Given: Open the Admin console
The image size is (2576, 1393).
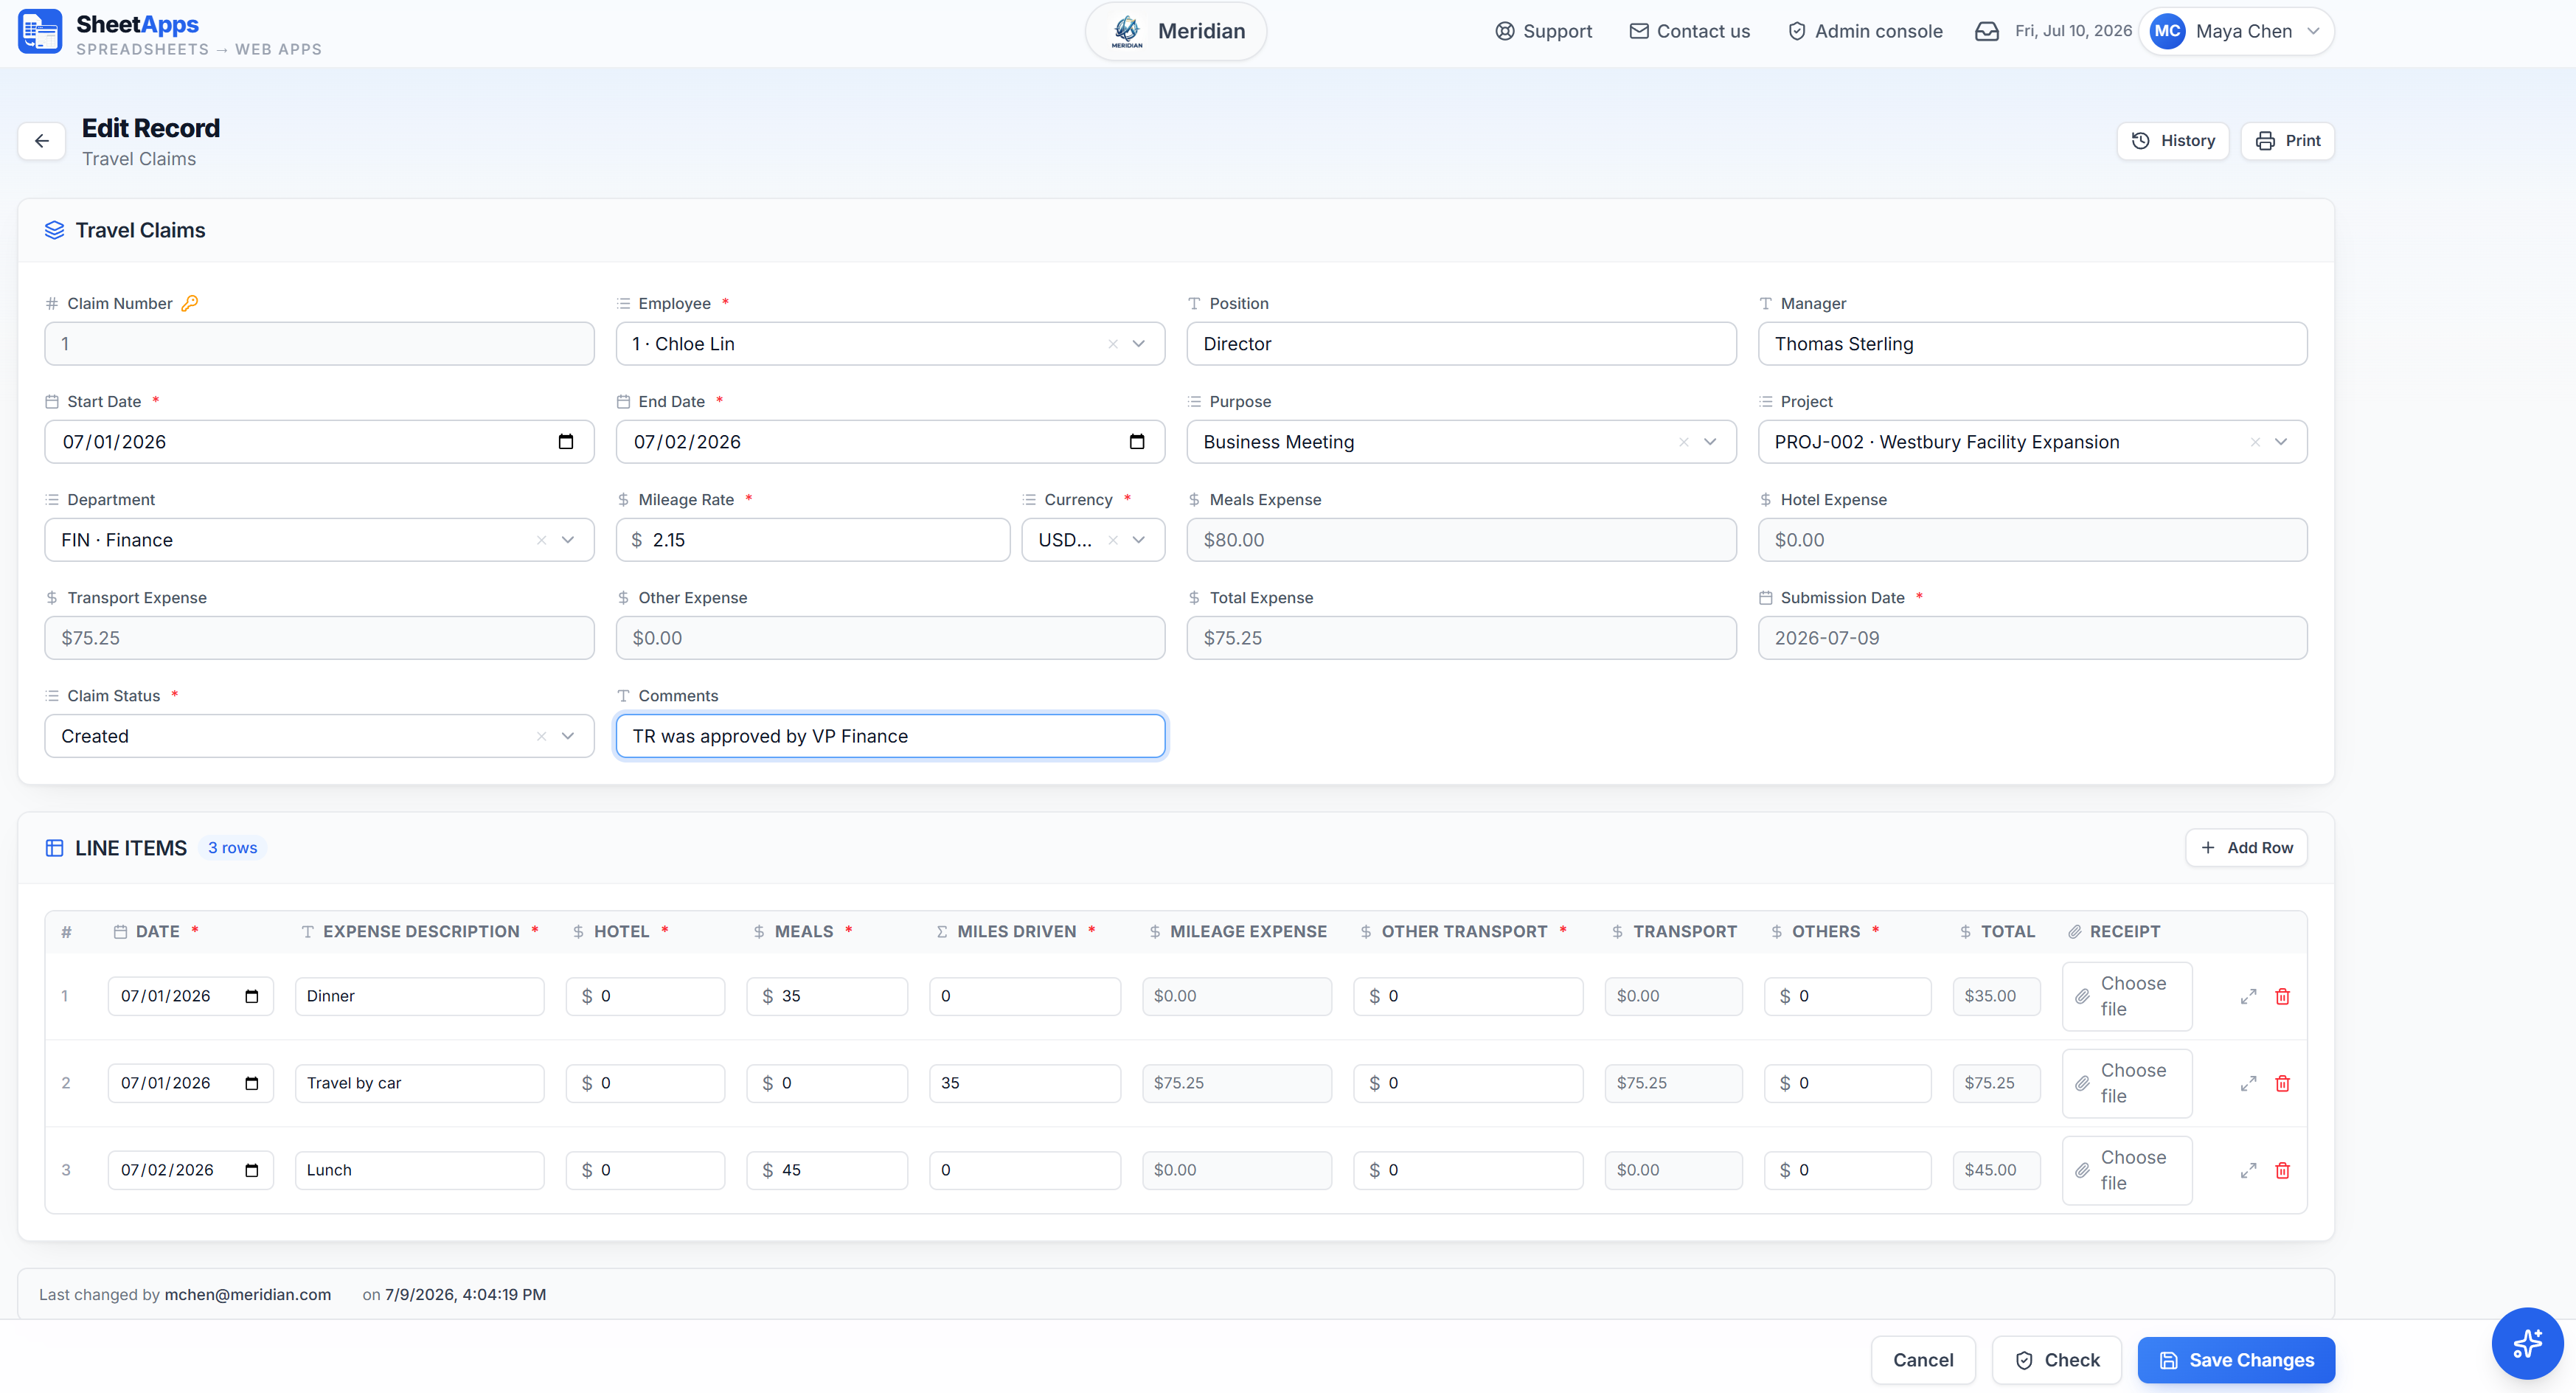Looking at the screenshot, I should [x=1864, y=31].
